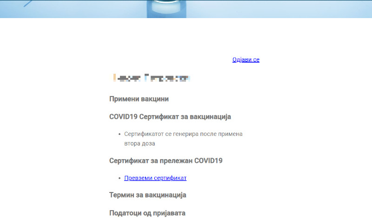Download certificate via Преземи сертификат link

[155, 178]
